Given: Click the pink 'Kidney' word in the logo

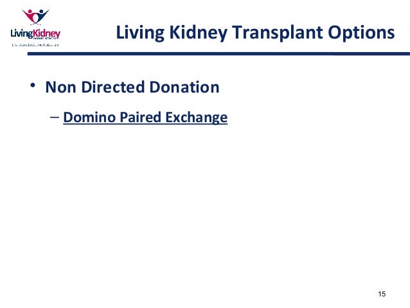Looking at the screenshot, I should [x=47, y=34].
